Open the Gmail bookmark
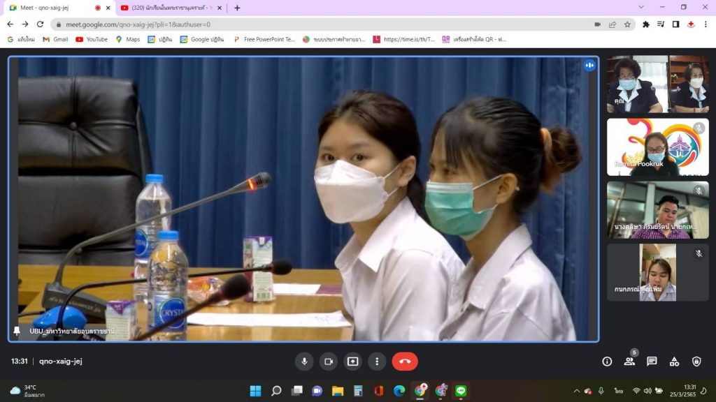This screenshot has width=716, height=402. coord(55,39)
